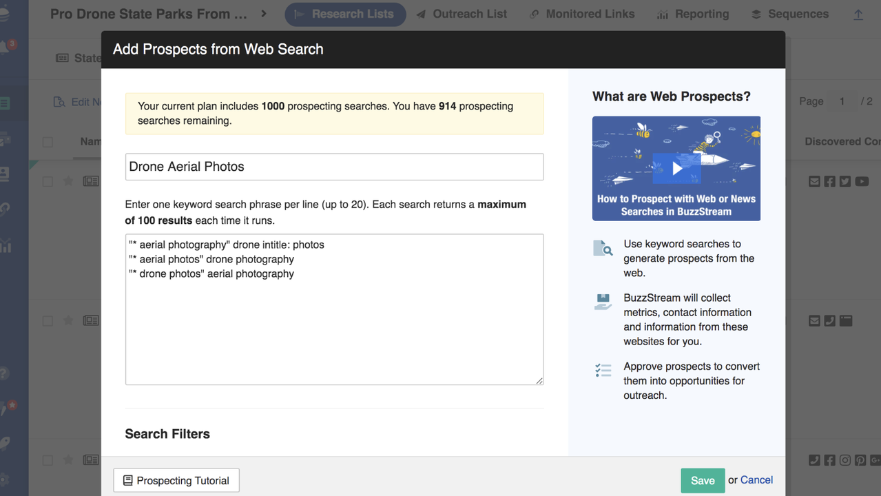Open the Sequences tab
Screen dimensions: 881x496
tap(789, 14)
